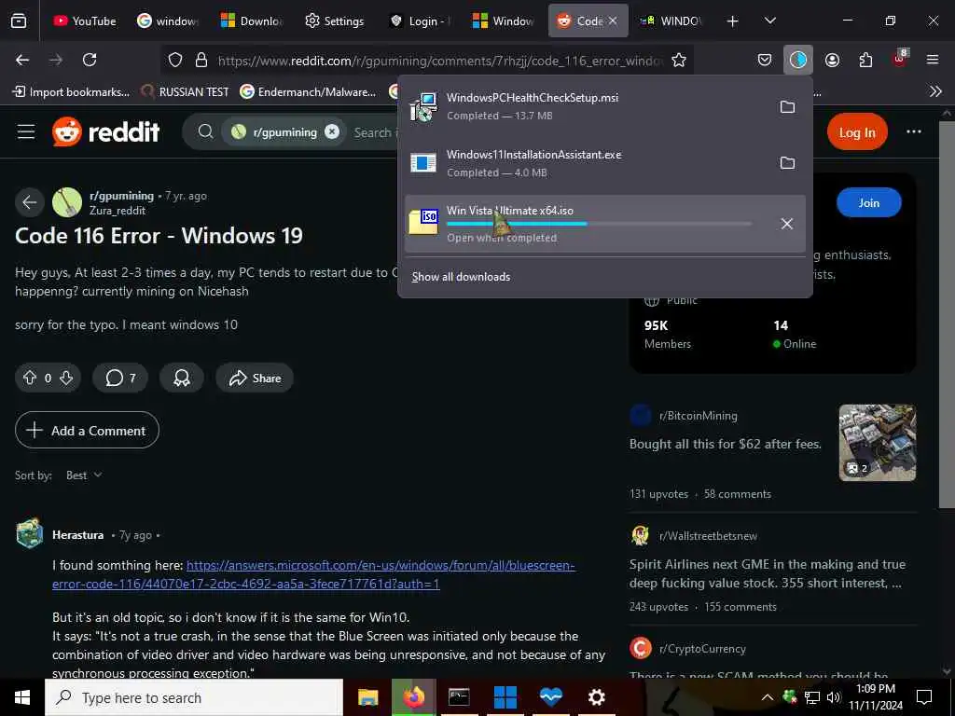The image size is (955, 716).
Task: Switch to the Download tab with Microsoft logo
Action: [252, 21]
